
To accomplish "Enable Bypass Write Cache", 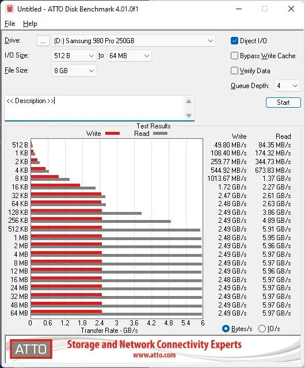I will (234, 56).
